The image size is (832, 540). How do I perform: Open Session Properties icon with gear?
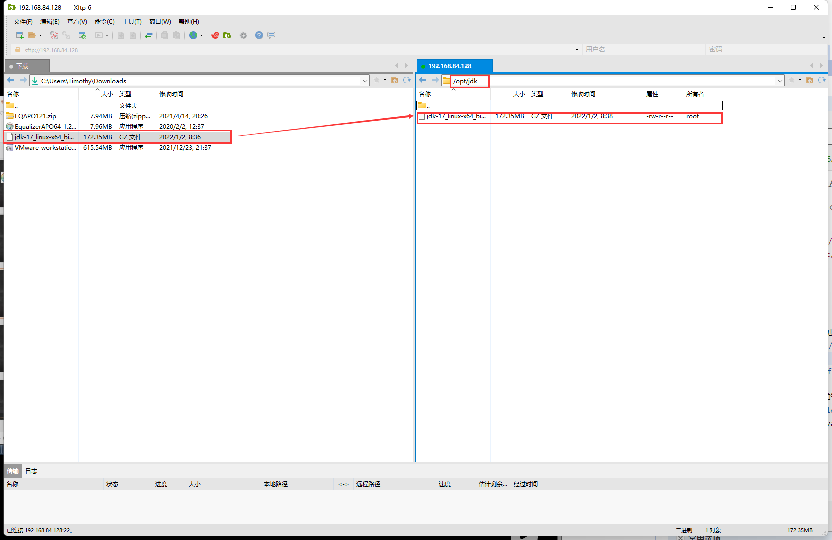click(x=82, y=35)
